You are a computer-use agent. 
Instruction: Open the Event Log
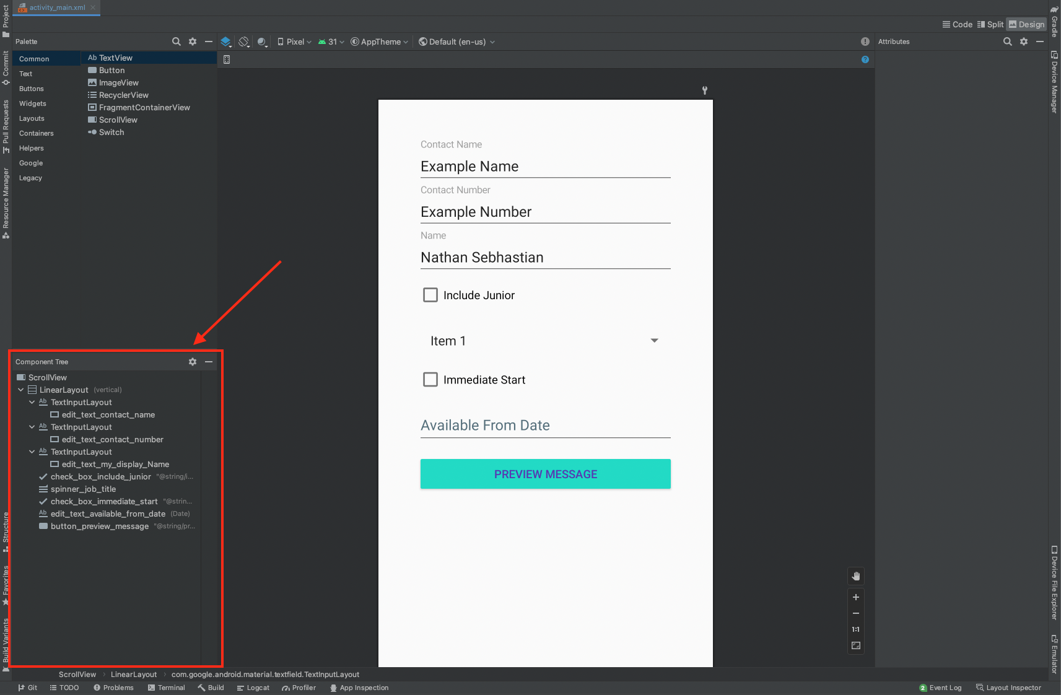tap(940, 688)
